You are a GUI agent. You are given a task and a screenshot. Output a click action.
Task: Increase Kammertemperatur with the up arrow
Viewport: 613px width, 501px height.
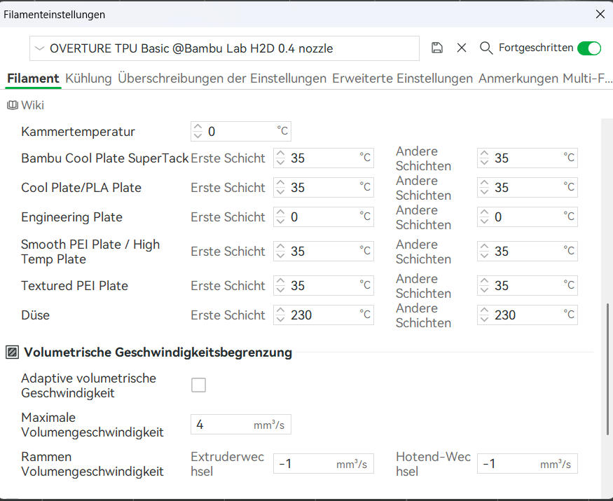(x=198, y=128)
